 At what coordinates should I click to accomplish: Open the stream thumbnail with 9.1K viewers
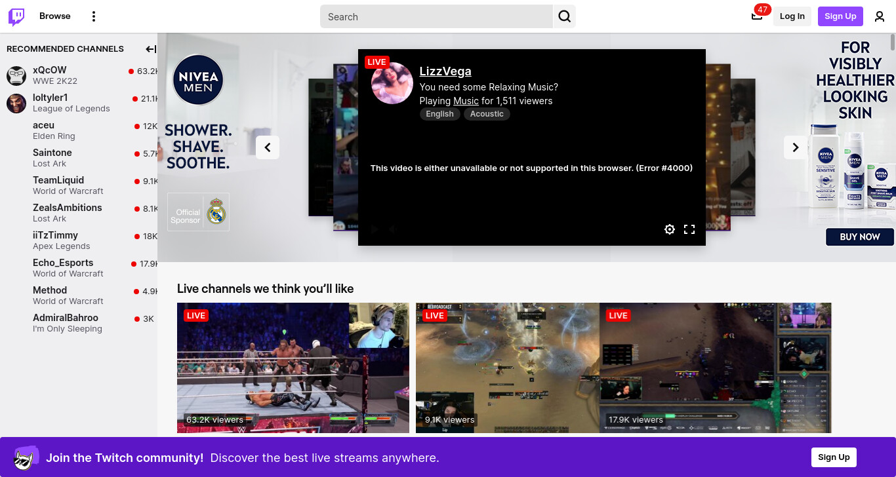[508, 368]
